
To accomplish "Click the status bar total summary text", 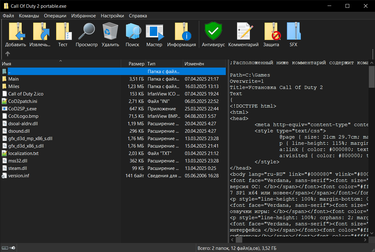I will click(237, 248).
